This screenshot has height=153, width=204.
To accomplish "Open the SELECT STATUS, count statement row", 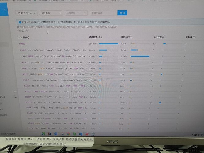I will point(55,74).
